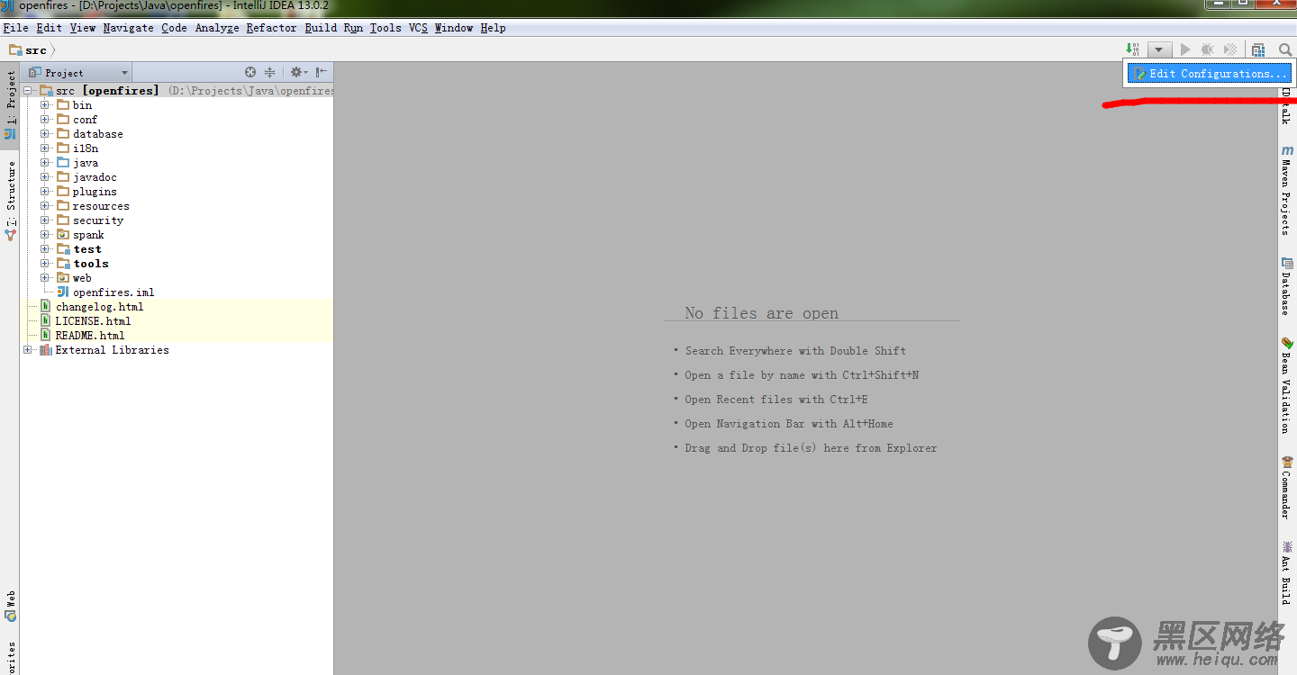Click the green Run toolbar icon
Screen dimensions: 1297x675
(1185, 49)
